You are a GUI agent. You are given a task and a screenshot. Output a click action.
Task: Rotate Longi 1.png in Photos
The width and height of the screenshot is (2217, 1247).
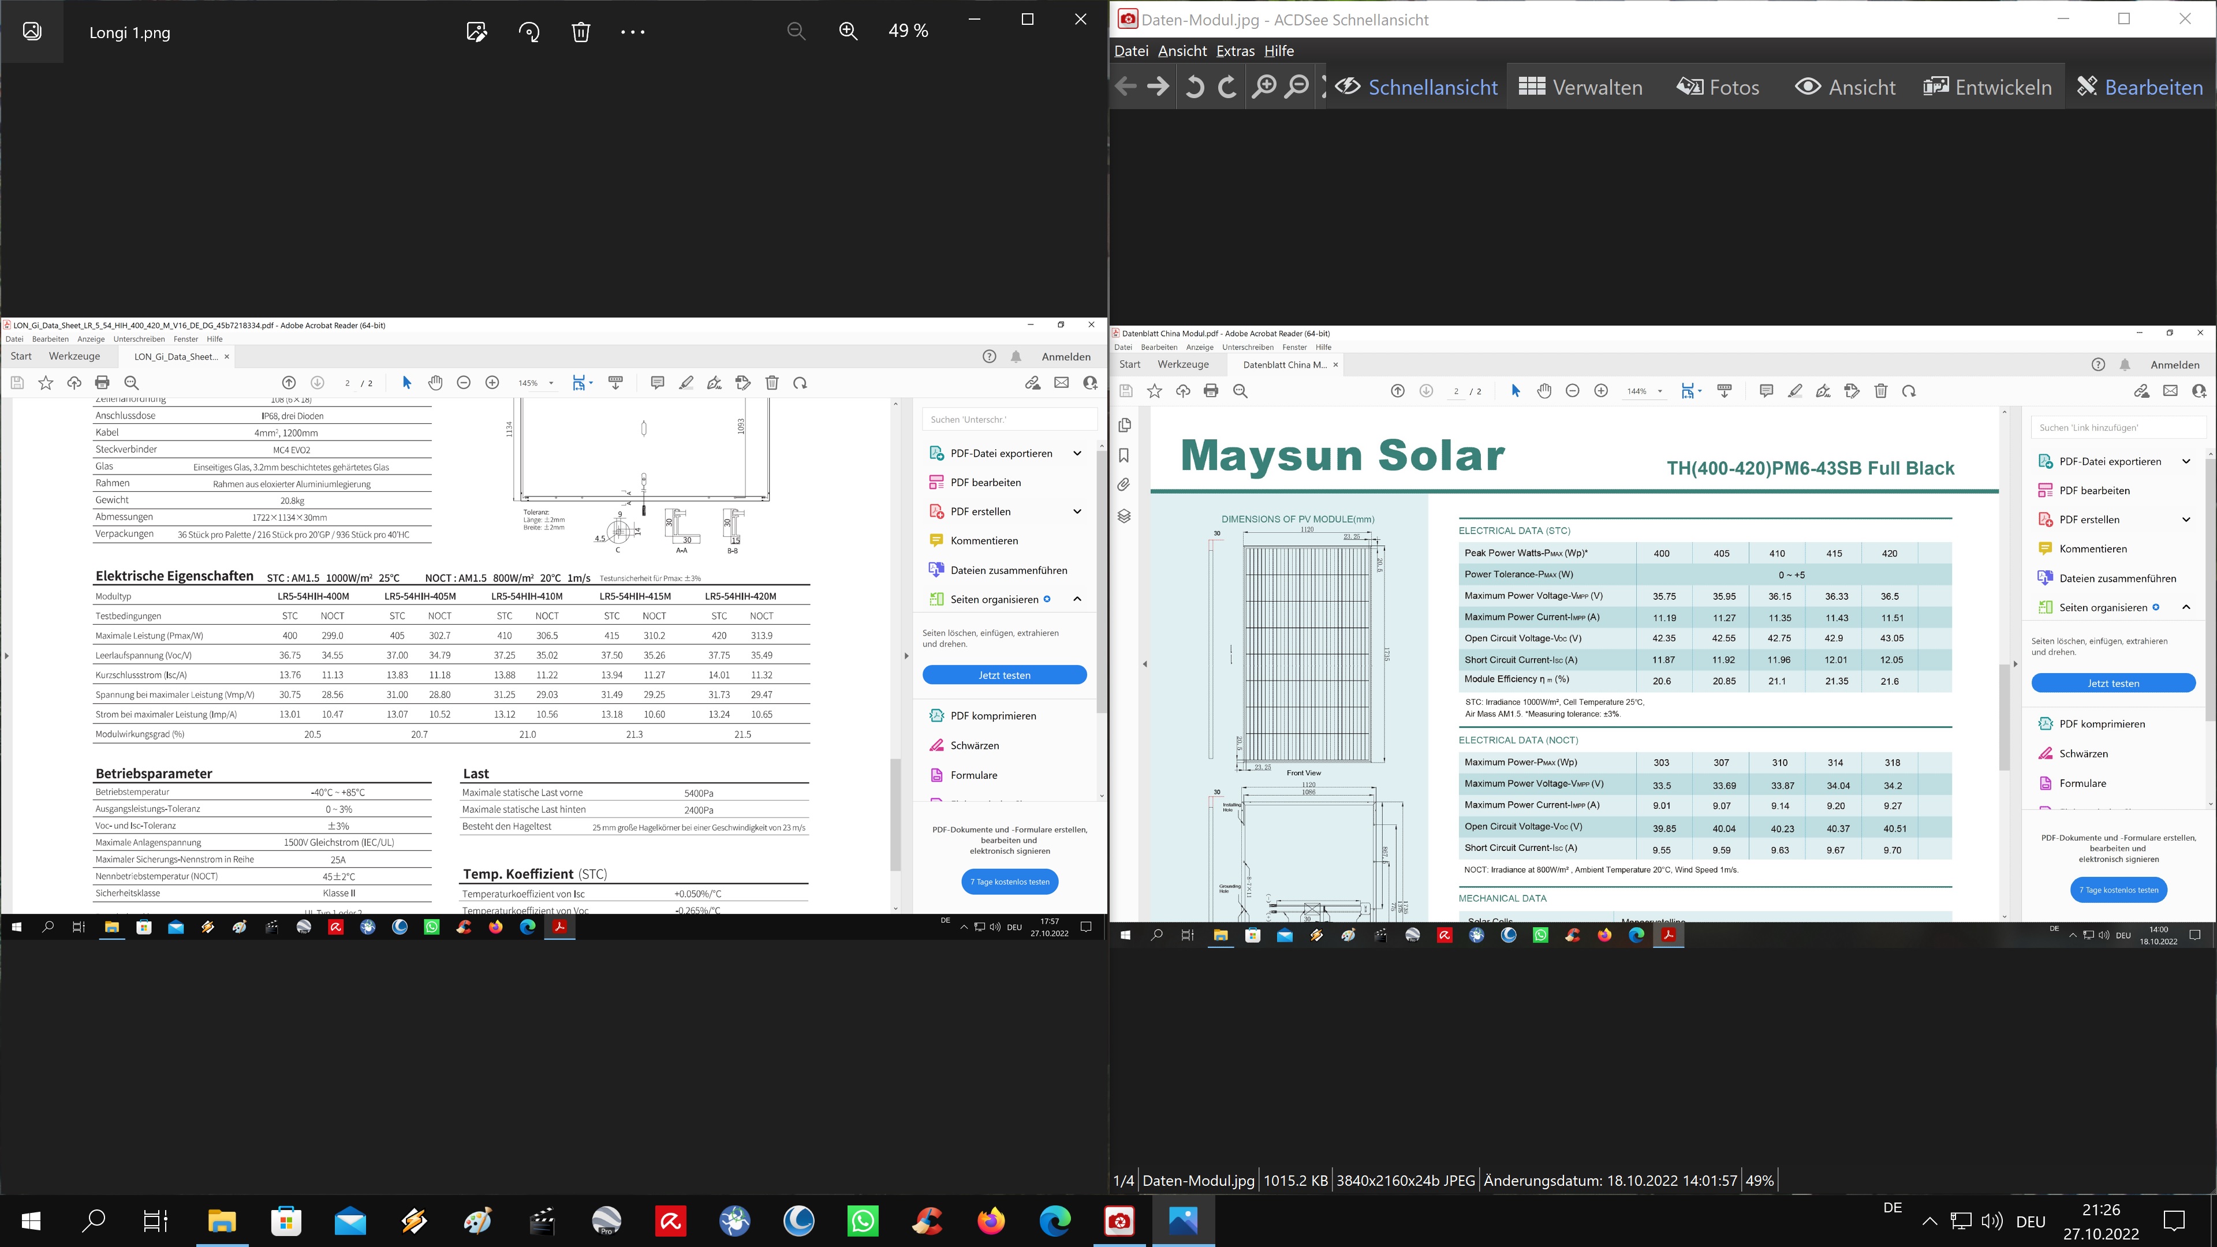tap(529, 32)
